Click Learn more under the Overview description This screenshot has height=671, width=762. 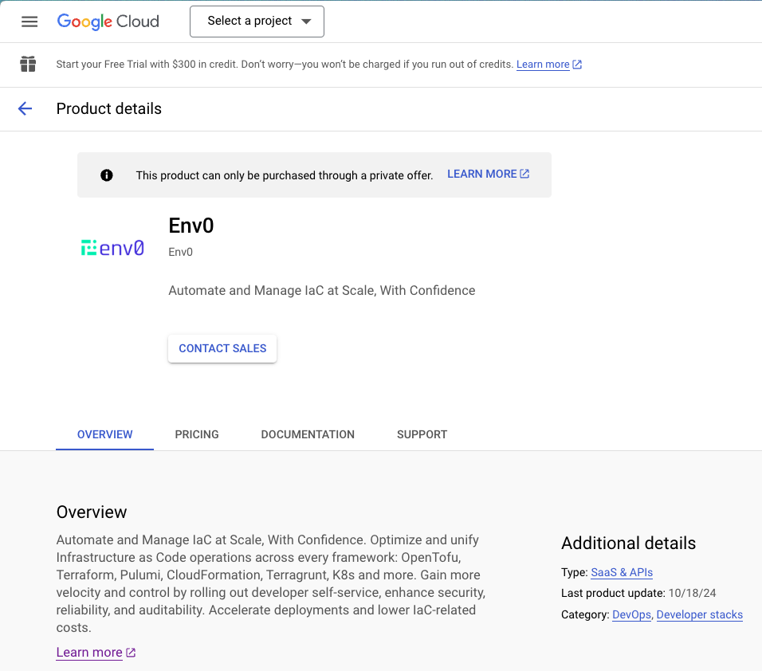coord(89,653)
